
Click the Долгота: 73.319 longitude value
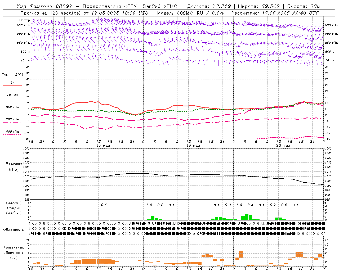pos(209,6)
